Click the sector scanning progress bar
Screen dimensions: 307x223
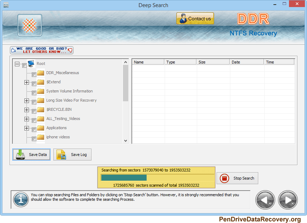pos(158,177)
